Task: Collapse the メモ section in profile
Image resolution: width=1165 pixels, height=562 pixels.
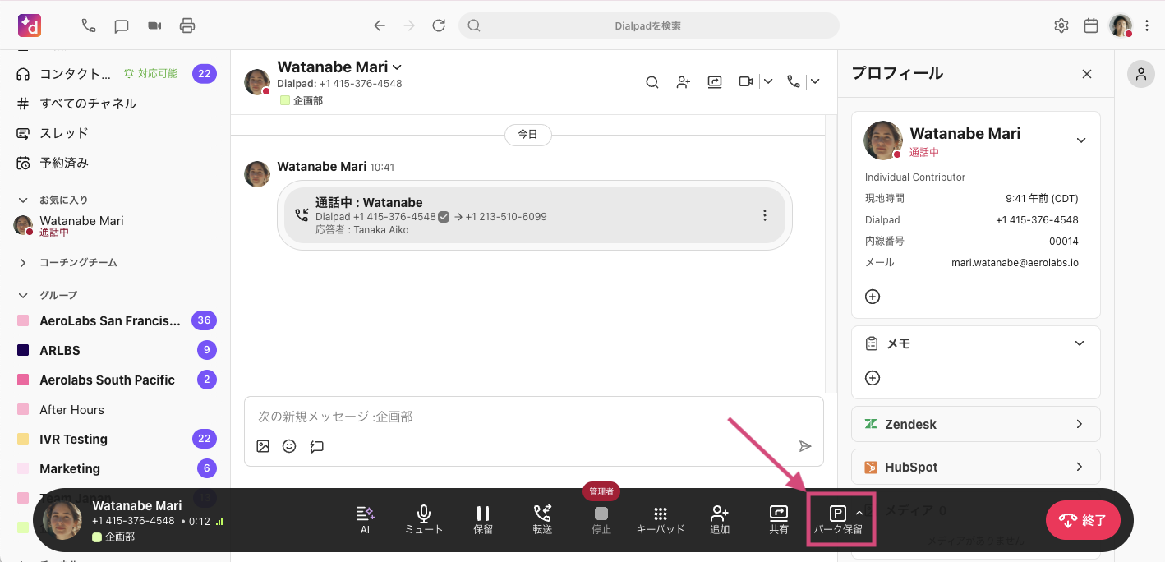Action: click(x=1080, y=343)
